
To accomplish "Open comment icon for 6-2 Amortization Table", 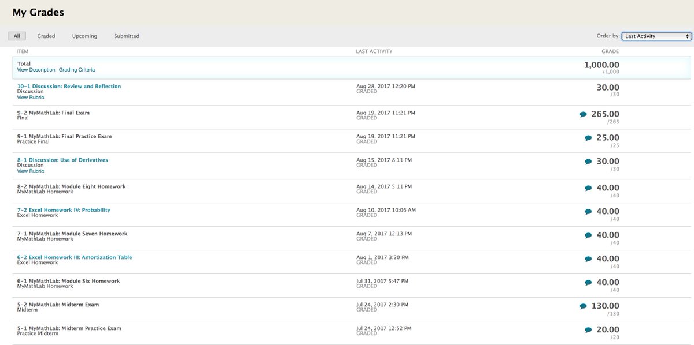I will (x=588, y=260).
